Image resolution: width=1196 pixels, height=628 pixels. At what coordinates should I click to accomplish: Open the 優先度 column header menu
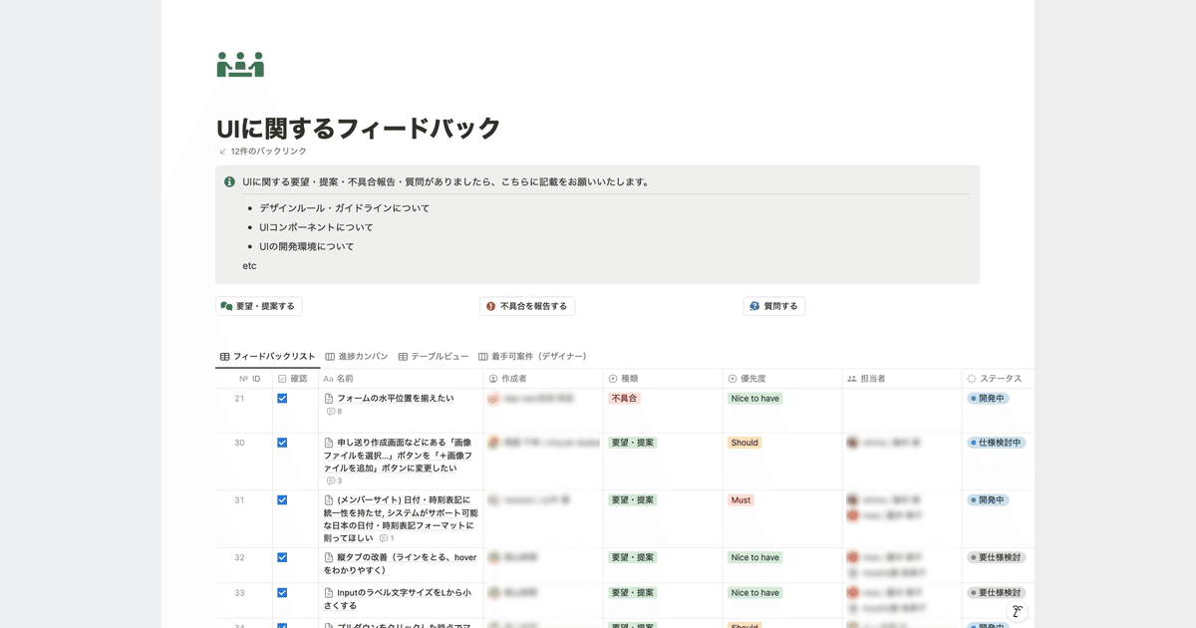tap(782, 379)
